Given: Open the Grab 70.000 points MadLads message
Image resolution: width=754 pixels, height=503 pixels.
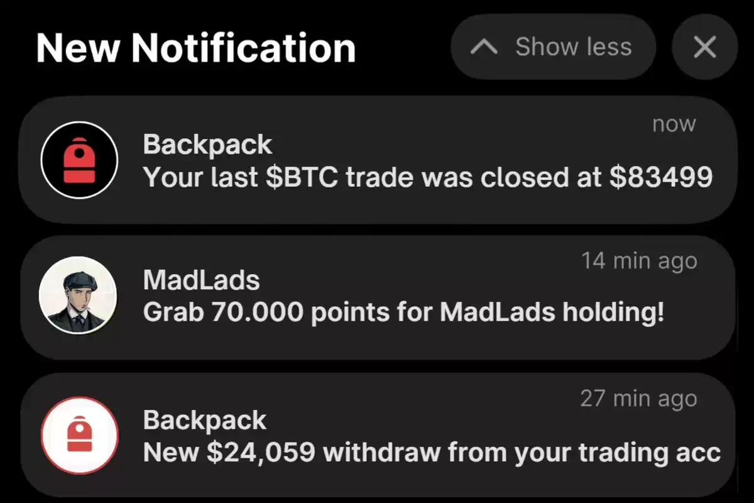Looking at the screenshot, I should pos(403,312).
